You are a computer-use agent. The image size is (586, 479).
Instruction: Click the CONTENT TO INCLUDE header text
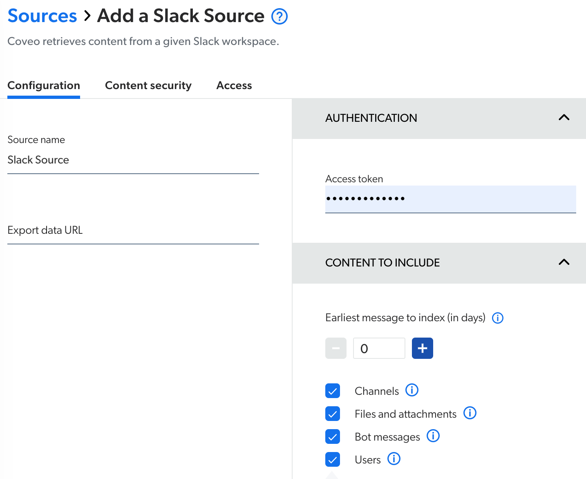pos(382,263)
